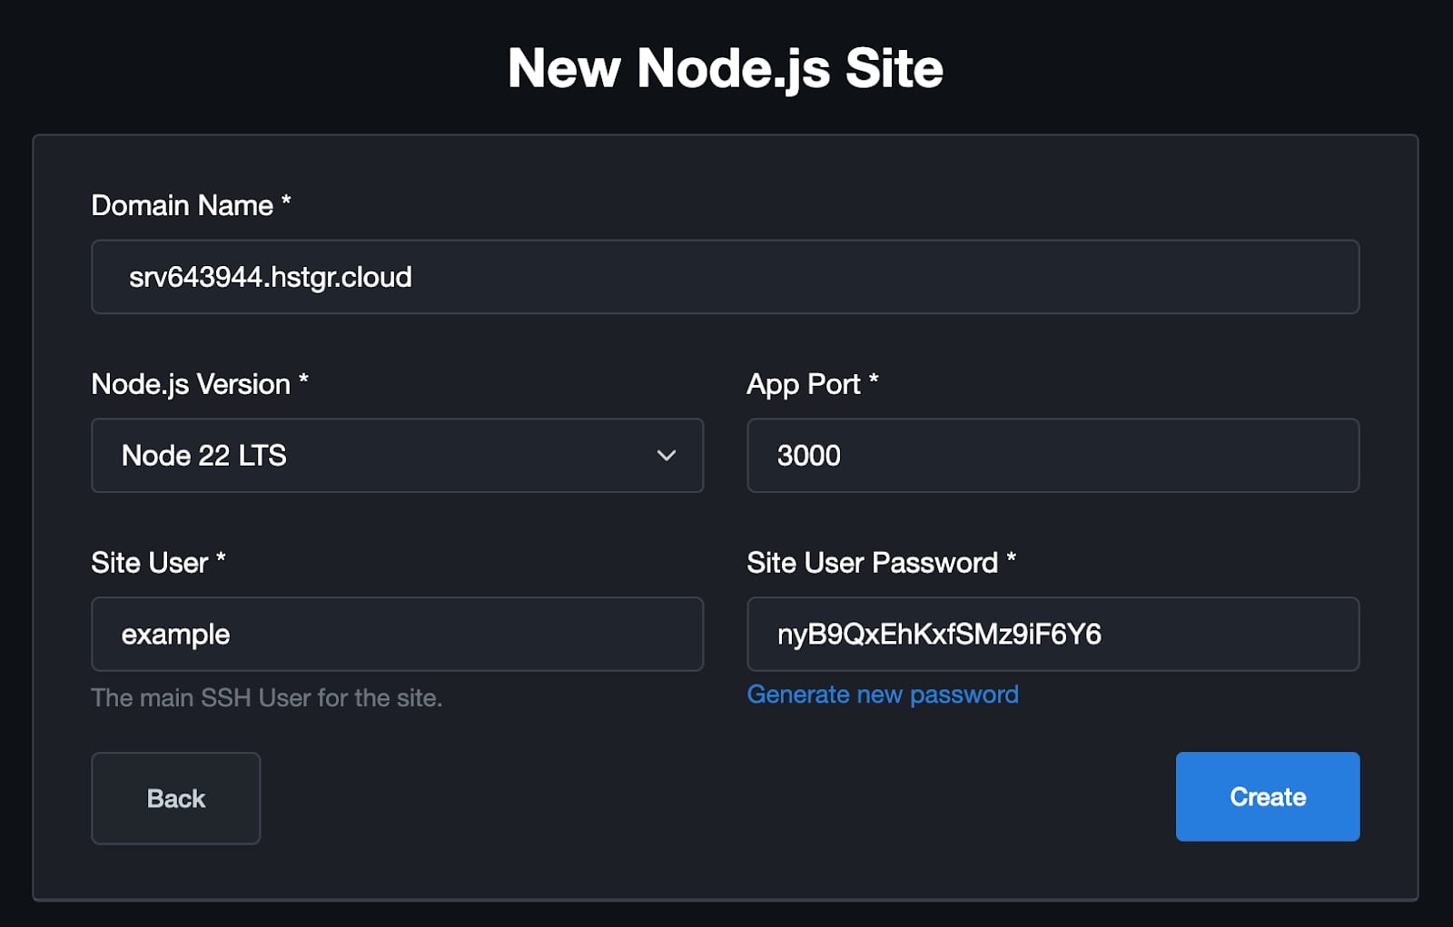Click into the App Port field

click(1052, 456)
